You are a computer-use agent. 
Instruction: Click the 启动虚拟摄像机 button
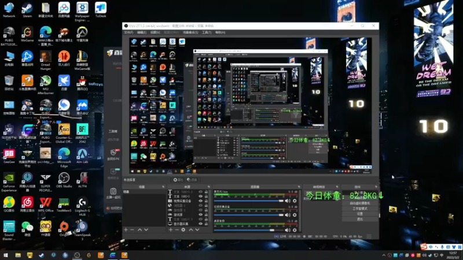pos(360,203)
